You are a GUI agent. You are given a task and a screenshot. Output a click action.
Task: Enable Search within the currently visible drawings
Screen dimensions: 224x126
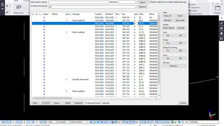point(149,2)
